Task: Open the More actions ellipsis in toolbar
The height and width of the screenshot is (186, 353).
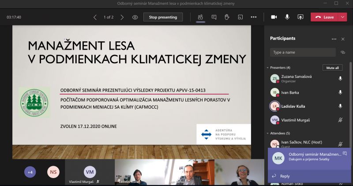Action: coord(254,17)
